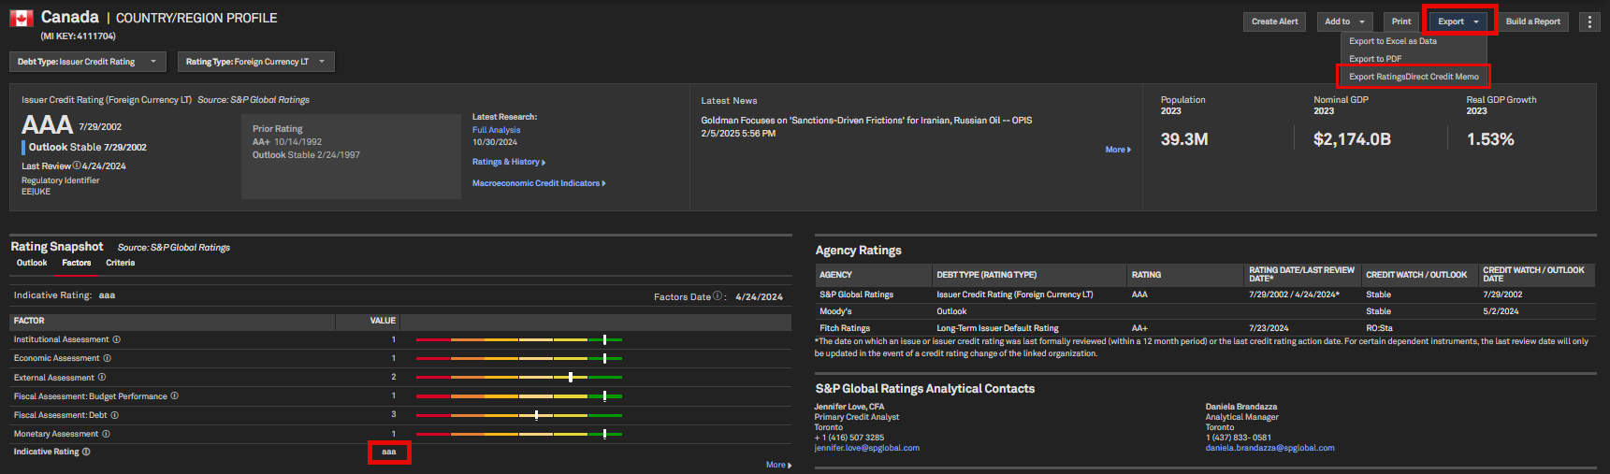1610x474 pixels.
Task: Click the Fiscal Assessment: Debt score bar
Action: coord(519,415)
